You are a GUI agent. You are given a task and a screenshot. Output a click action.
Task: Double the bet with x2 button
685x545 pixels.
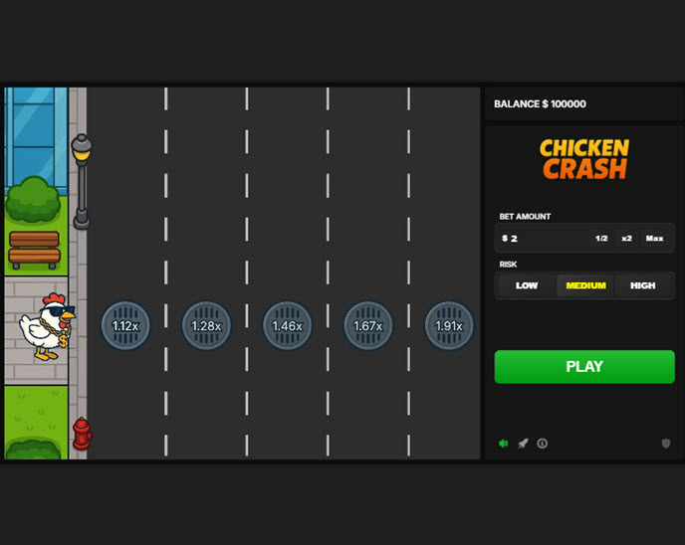[x=626, y=239]
